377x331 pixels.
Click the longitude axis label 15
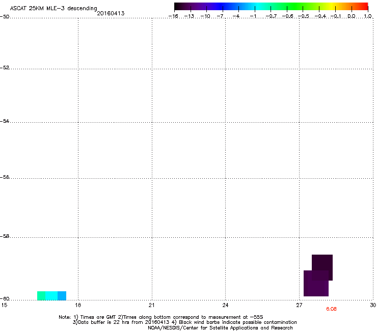tap(4, 305)
